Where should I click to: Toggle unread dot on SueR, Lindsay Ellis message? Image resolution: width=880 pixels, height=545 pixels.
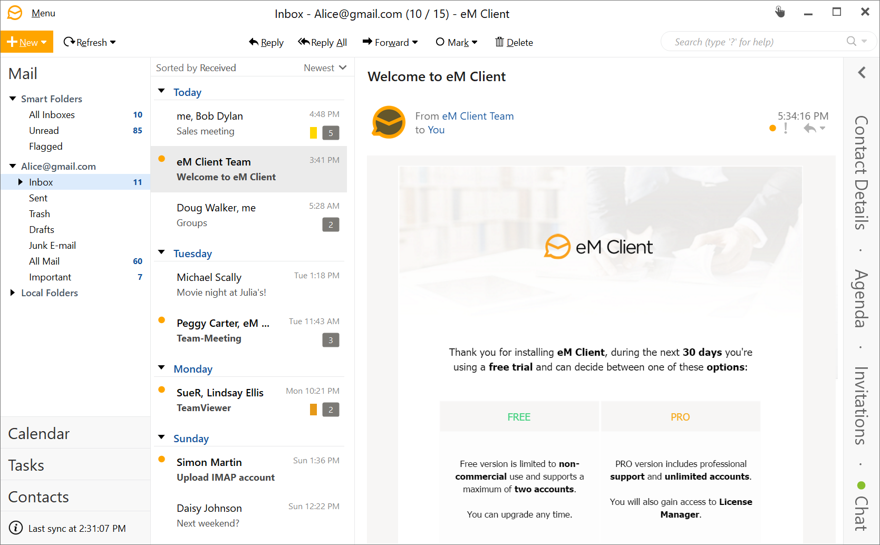pos(162,390)
